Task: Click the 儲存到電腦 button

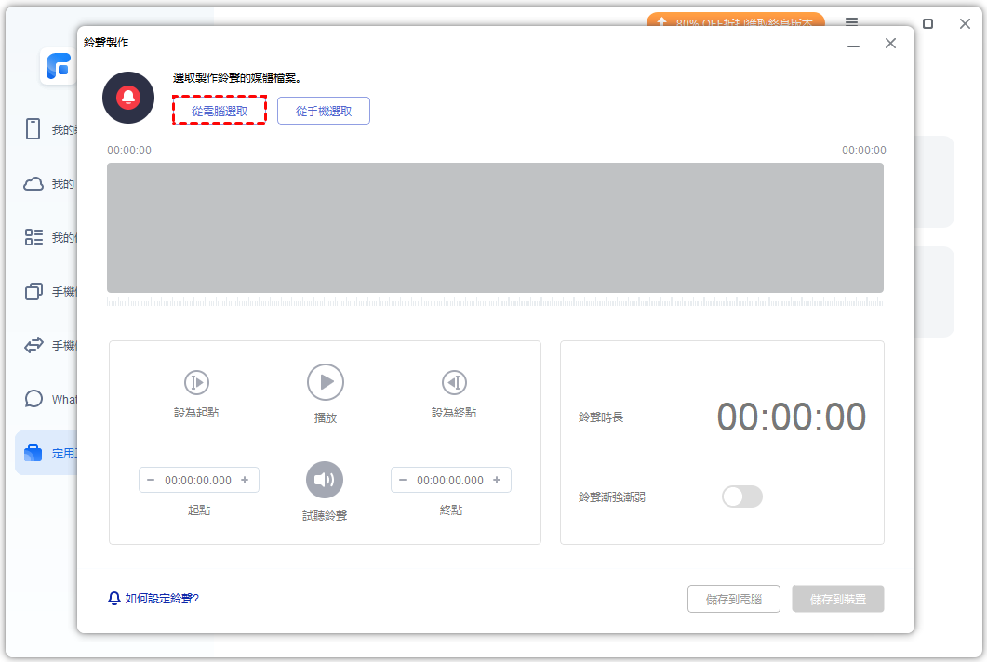Action: click(734, 600)
